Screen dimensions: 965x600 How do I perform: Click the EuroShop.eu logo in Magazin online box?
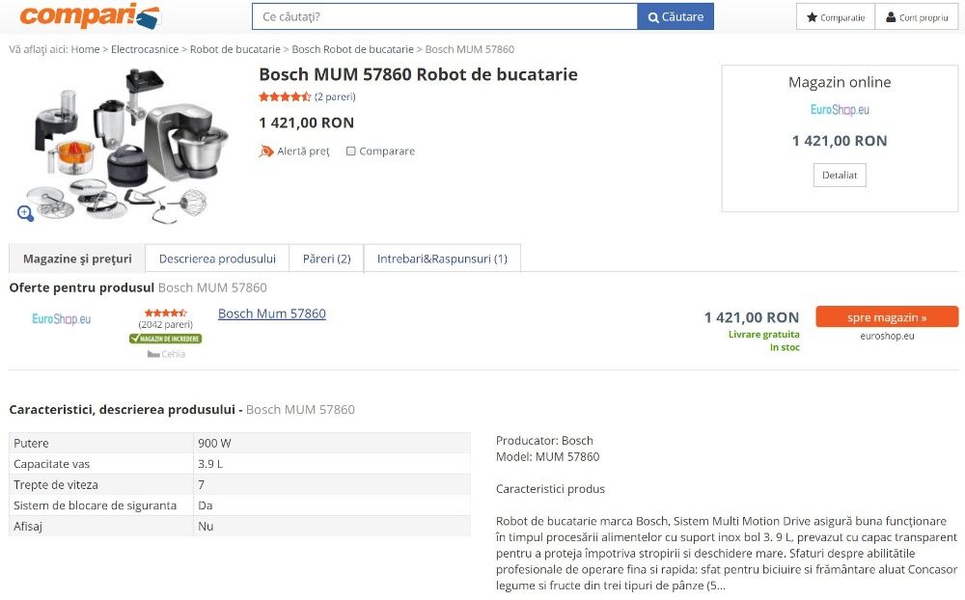click(x=840, y=110)
